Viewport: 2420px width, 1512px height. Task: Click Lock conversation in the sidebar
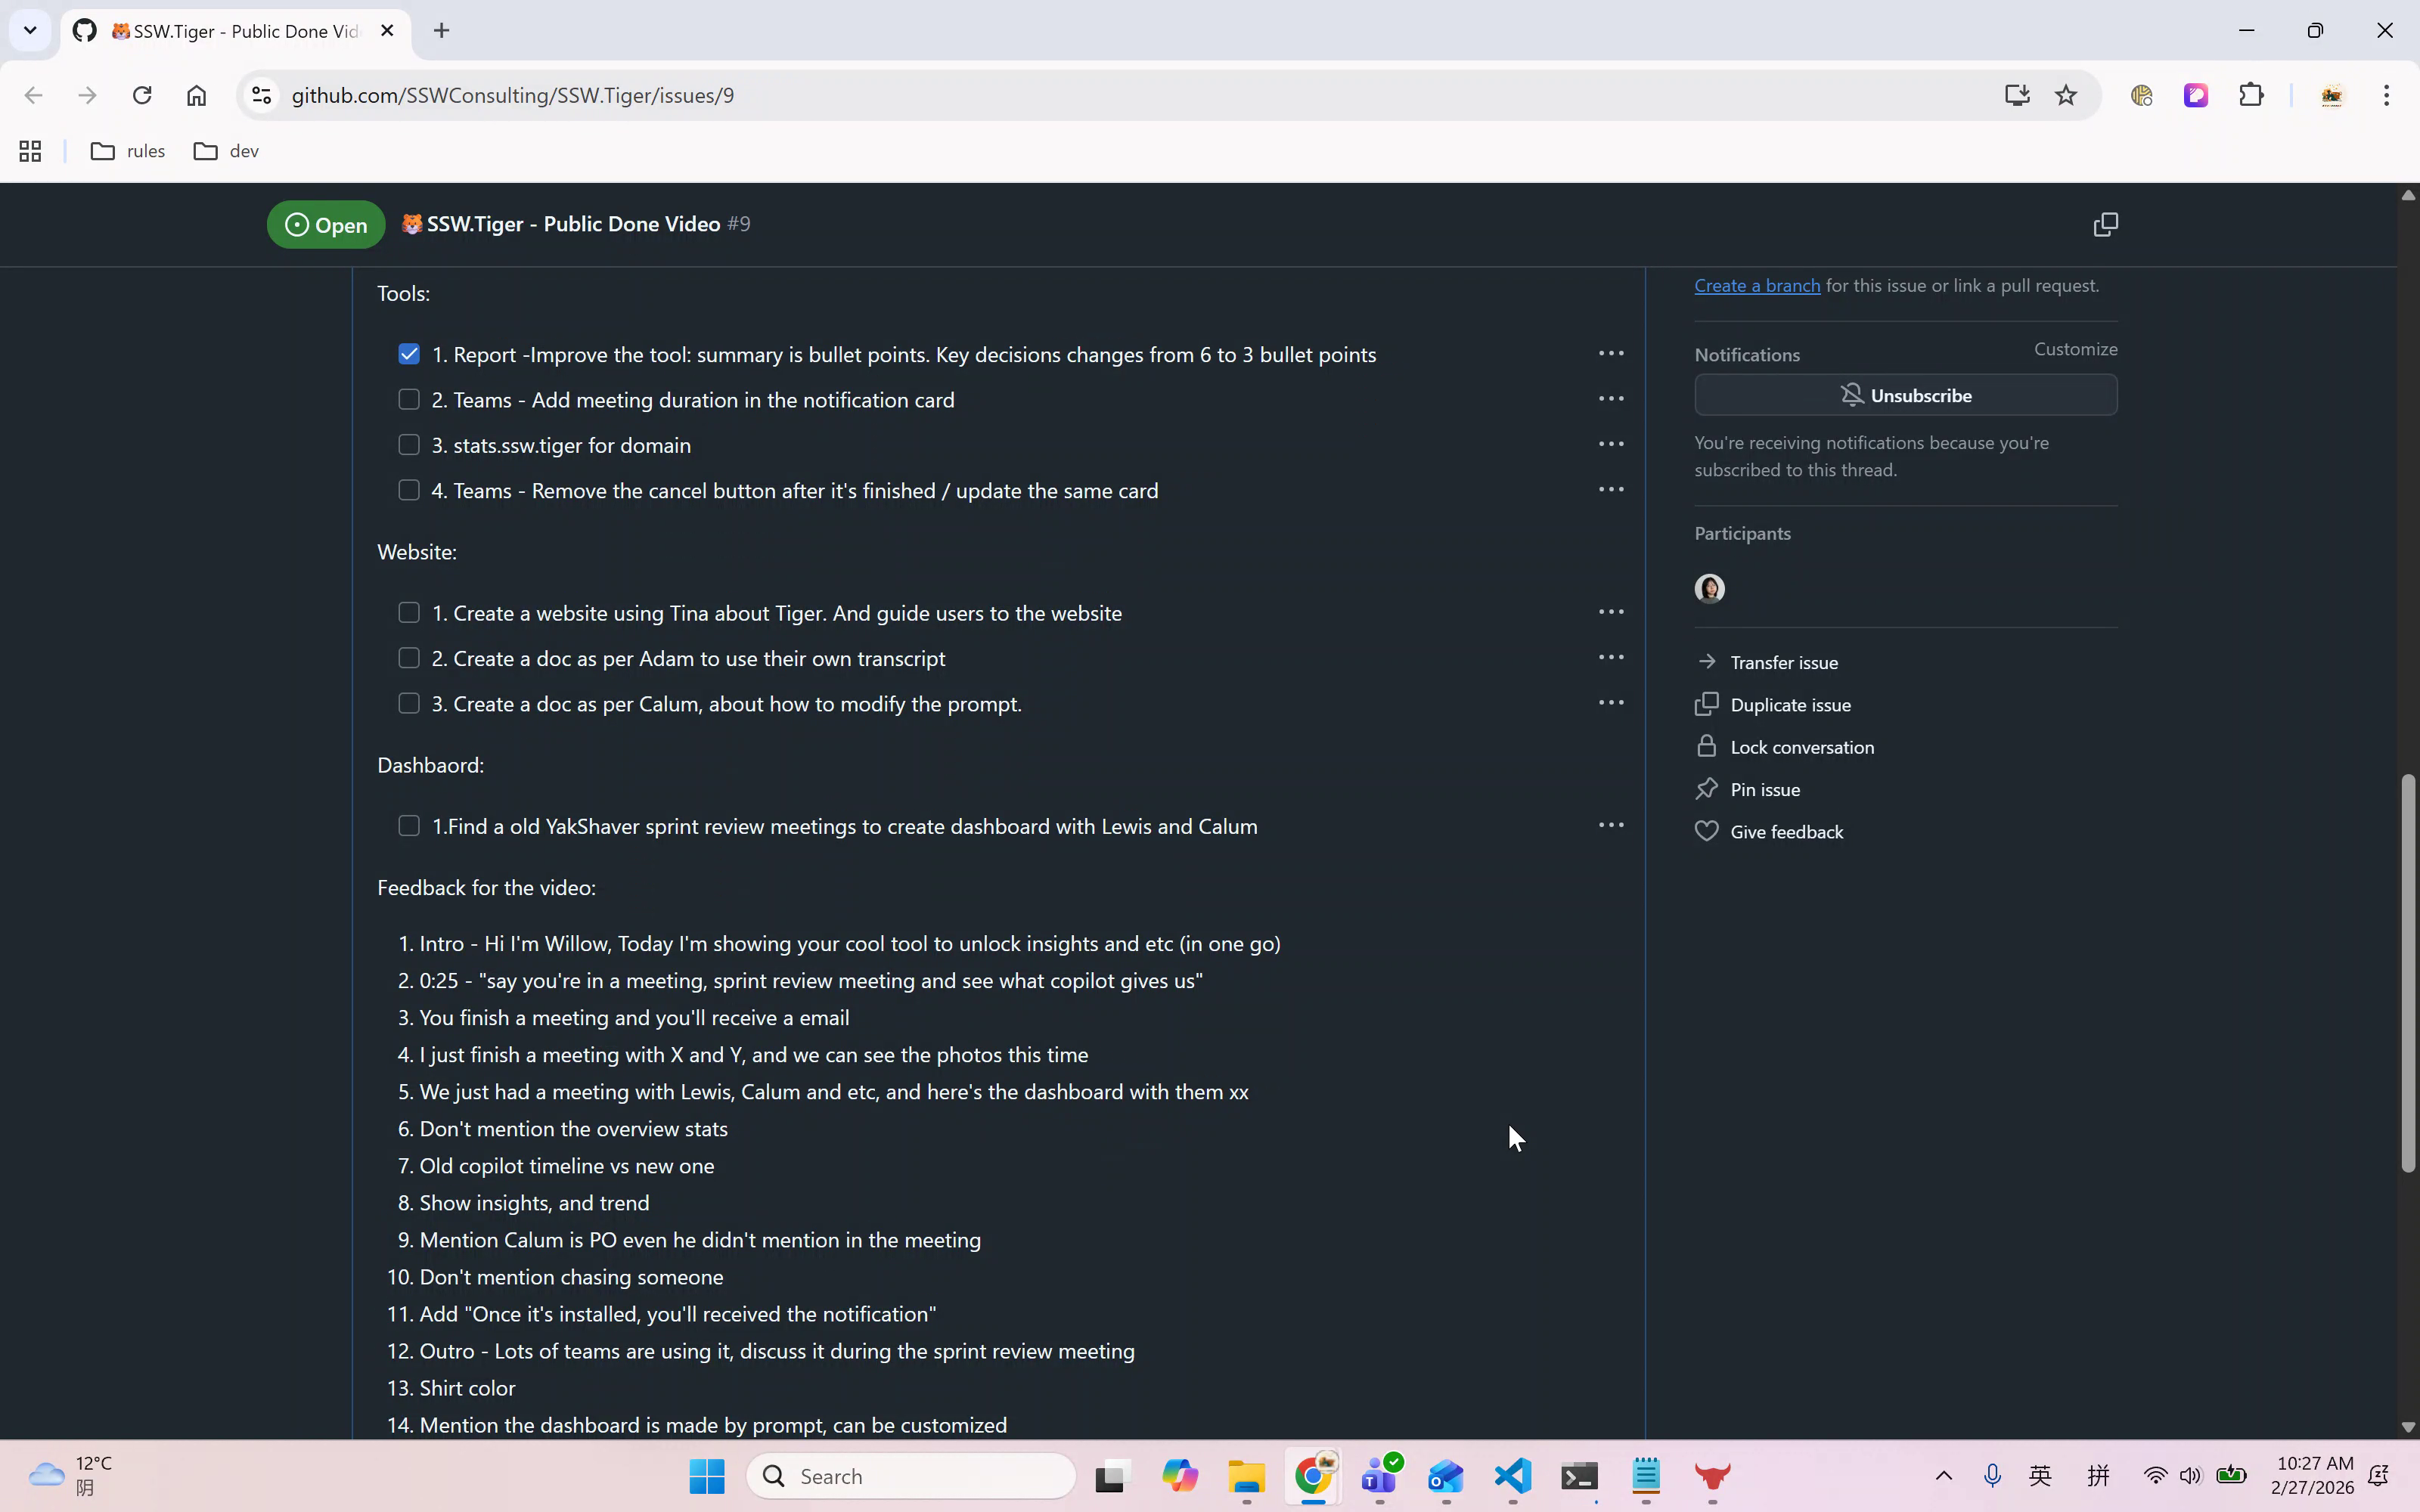coord(1785,747)
